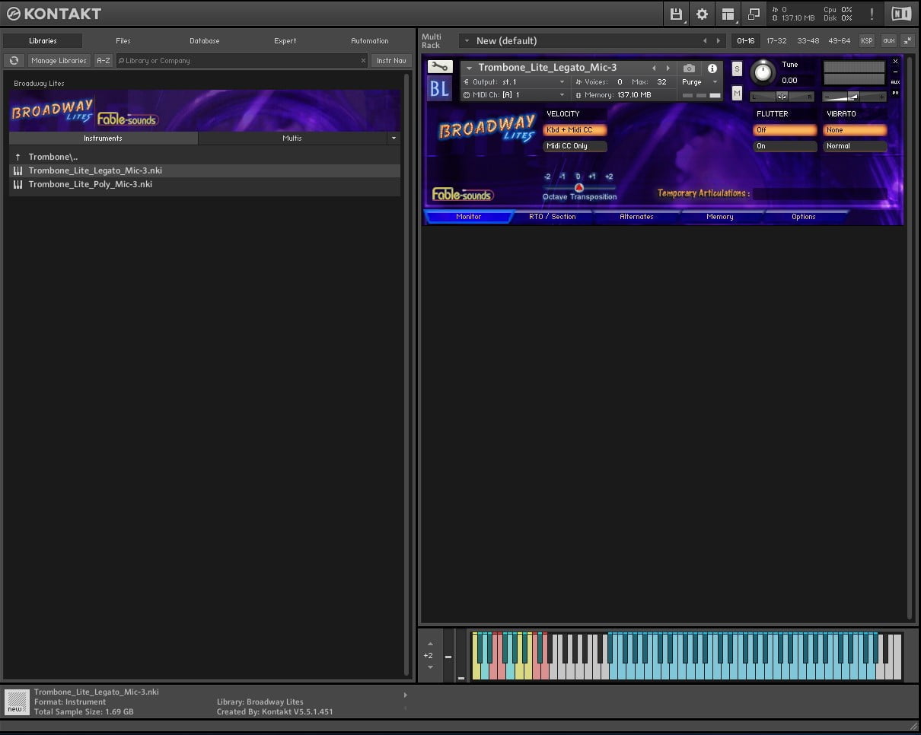
Task: Click the Manage Libraries button
Action: pos(59,61)
